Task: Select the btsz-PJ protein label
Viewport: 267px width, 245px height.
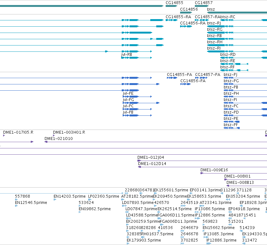Action: [230, 75]
